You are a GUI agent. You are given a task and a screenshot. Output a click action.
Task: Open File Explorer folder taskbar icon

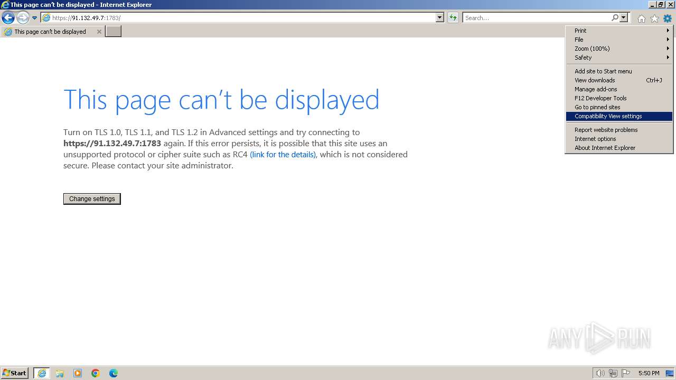(60, 373)
